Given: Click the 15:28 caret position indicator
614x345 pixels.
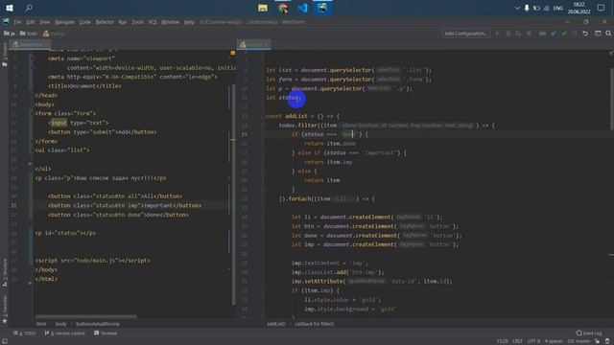Looking at the screenshot, I should (x=503, y=341).
